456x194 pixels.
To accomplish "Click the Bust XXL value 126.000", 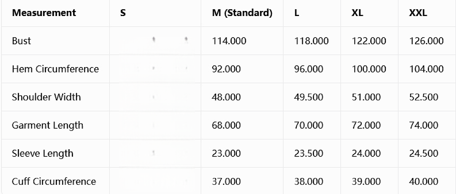I will (x=426, y=41).
